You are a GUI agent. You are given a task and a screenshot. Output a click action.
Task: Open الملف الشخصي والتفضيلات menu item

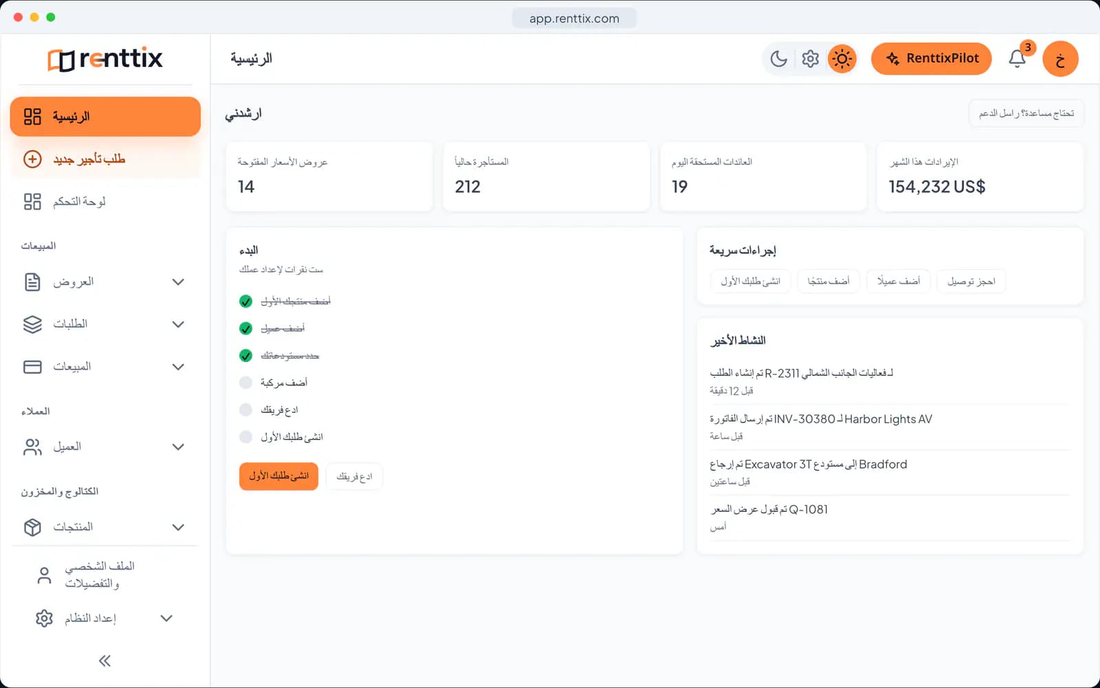click(105, 575)
